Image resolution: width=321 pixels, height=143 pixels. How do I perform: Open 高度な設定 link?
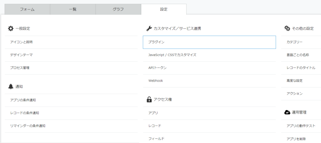(x=294, y=81)
